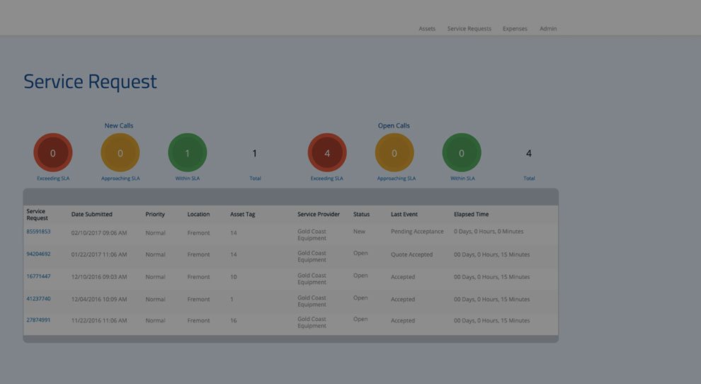The width and height of the screenshot is (701, 384).
Task: Click asset tag 16 in row 27874991
Action: coord(234,321)
